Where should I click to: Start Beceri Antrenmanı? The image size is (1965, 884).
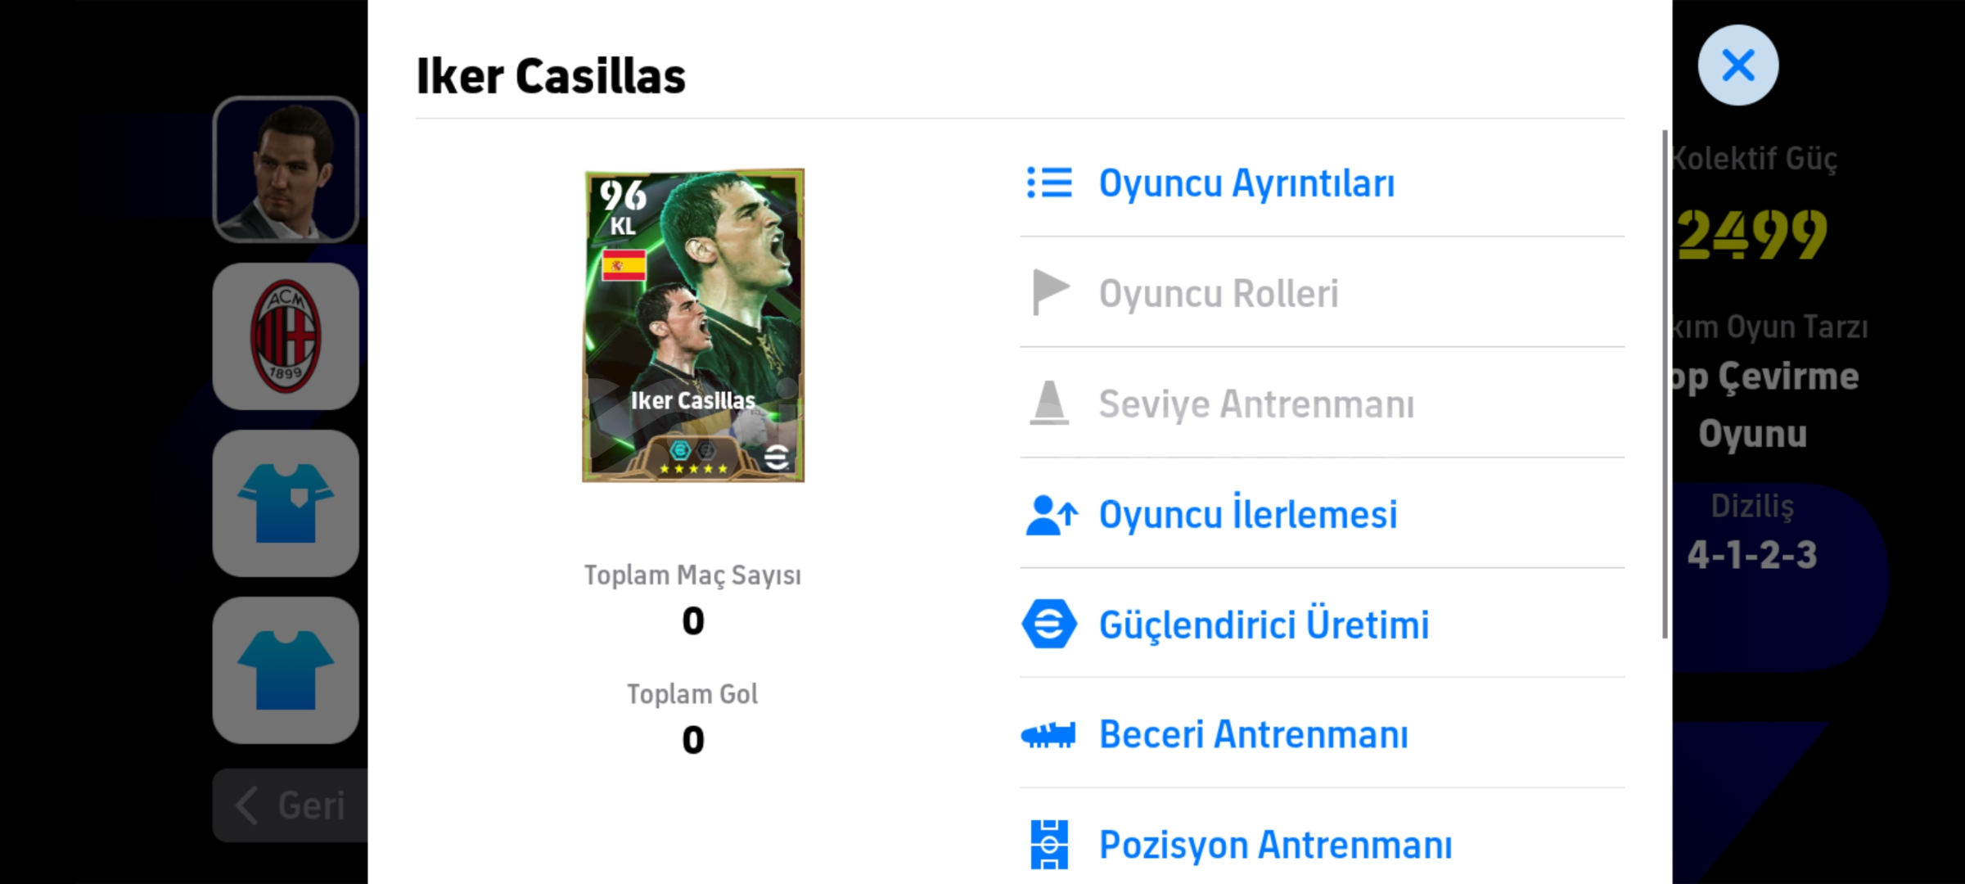click(1322, 734)
